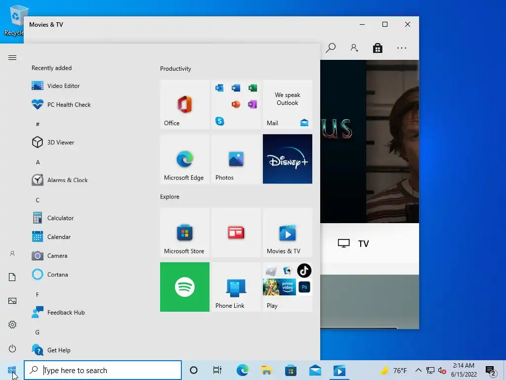Switch to Movies & TV taskbar icon
This screenshot has width=506, height=380.
[x=339, y=370]
